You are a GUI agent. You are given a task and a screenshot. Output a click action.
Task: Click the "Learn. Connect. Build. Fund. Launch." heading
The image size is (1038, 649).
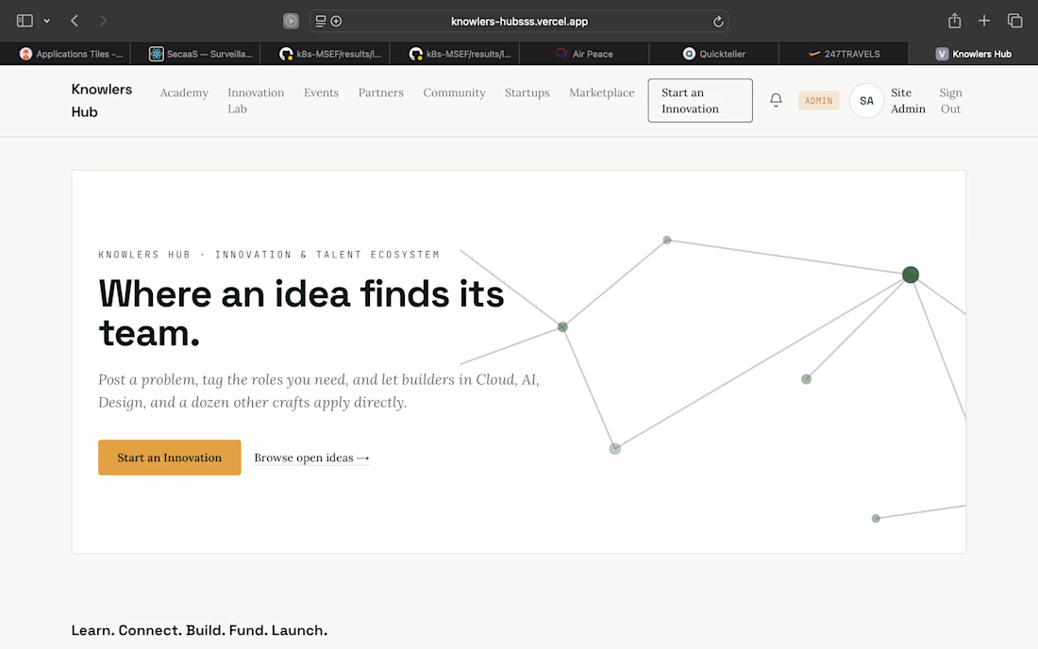[199, 630]
